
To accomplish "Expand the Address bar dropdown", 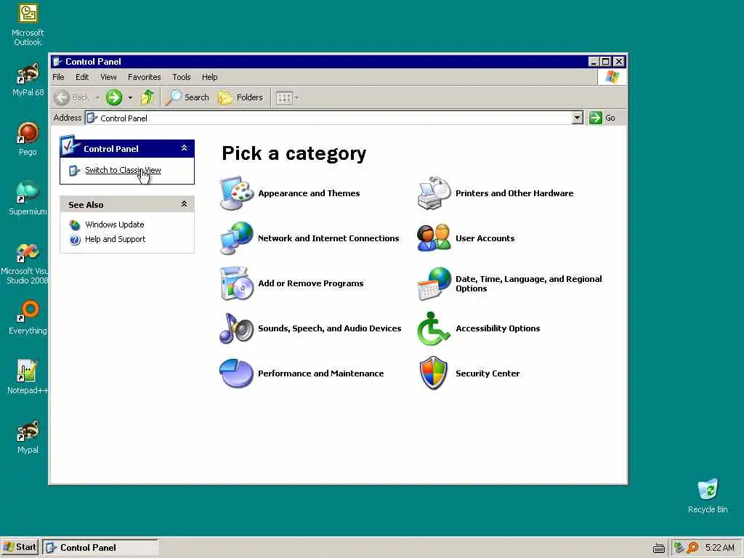I will [577, 118].
